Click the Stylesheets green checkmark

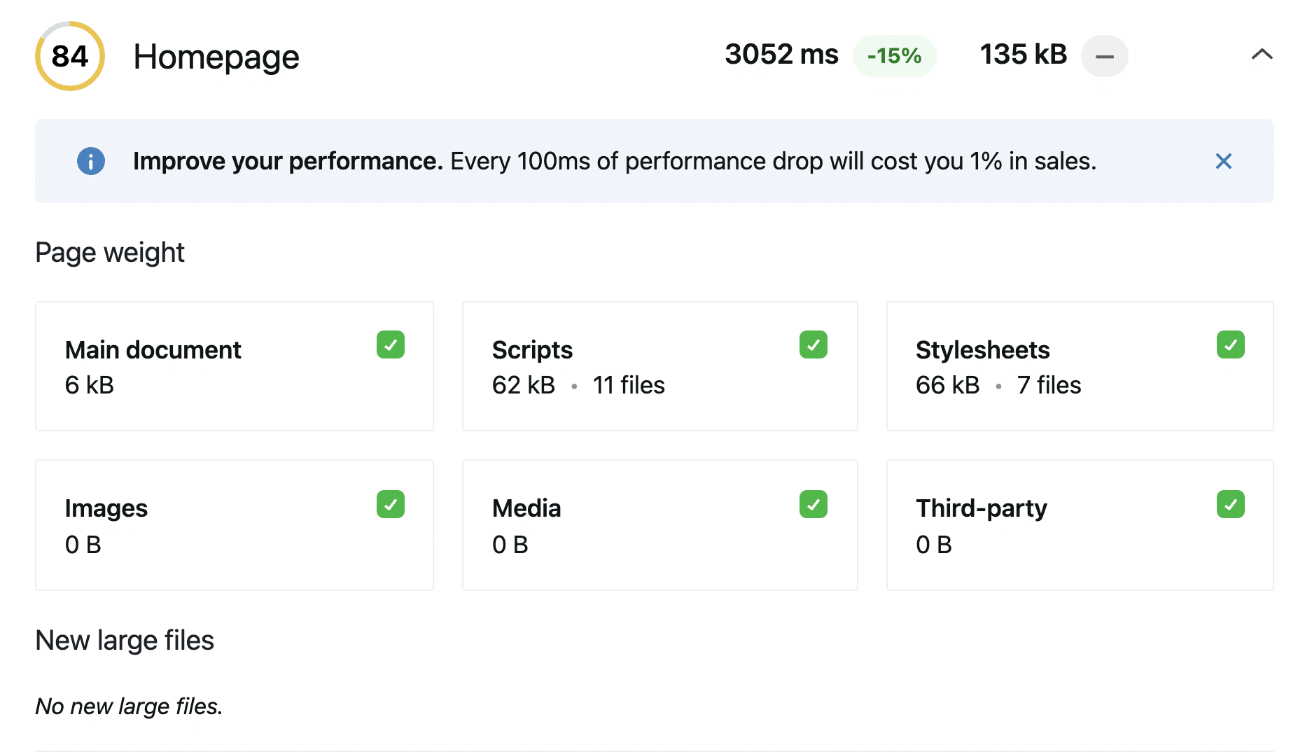coord(1230,344)
